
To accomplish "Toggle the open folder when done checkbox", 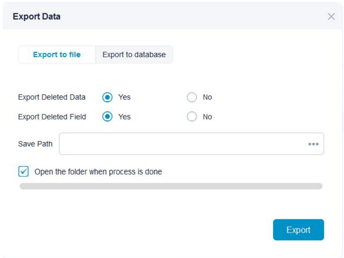I will pyautogui.click(x=23, y=171).
